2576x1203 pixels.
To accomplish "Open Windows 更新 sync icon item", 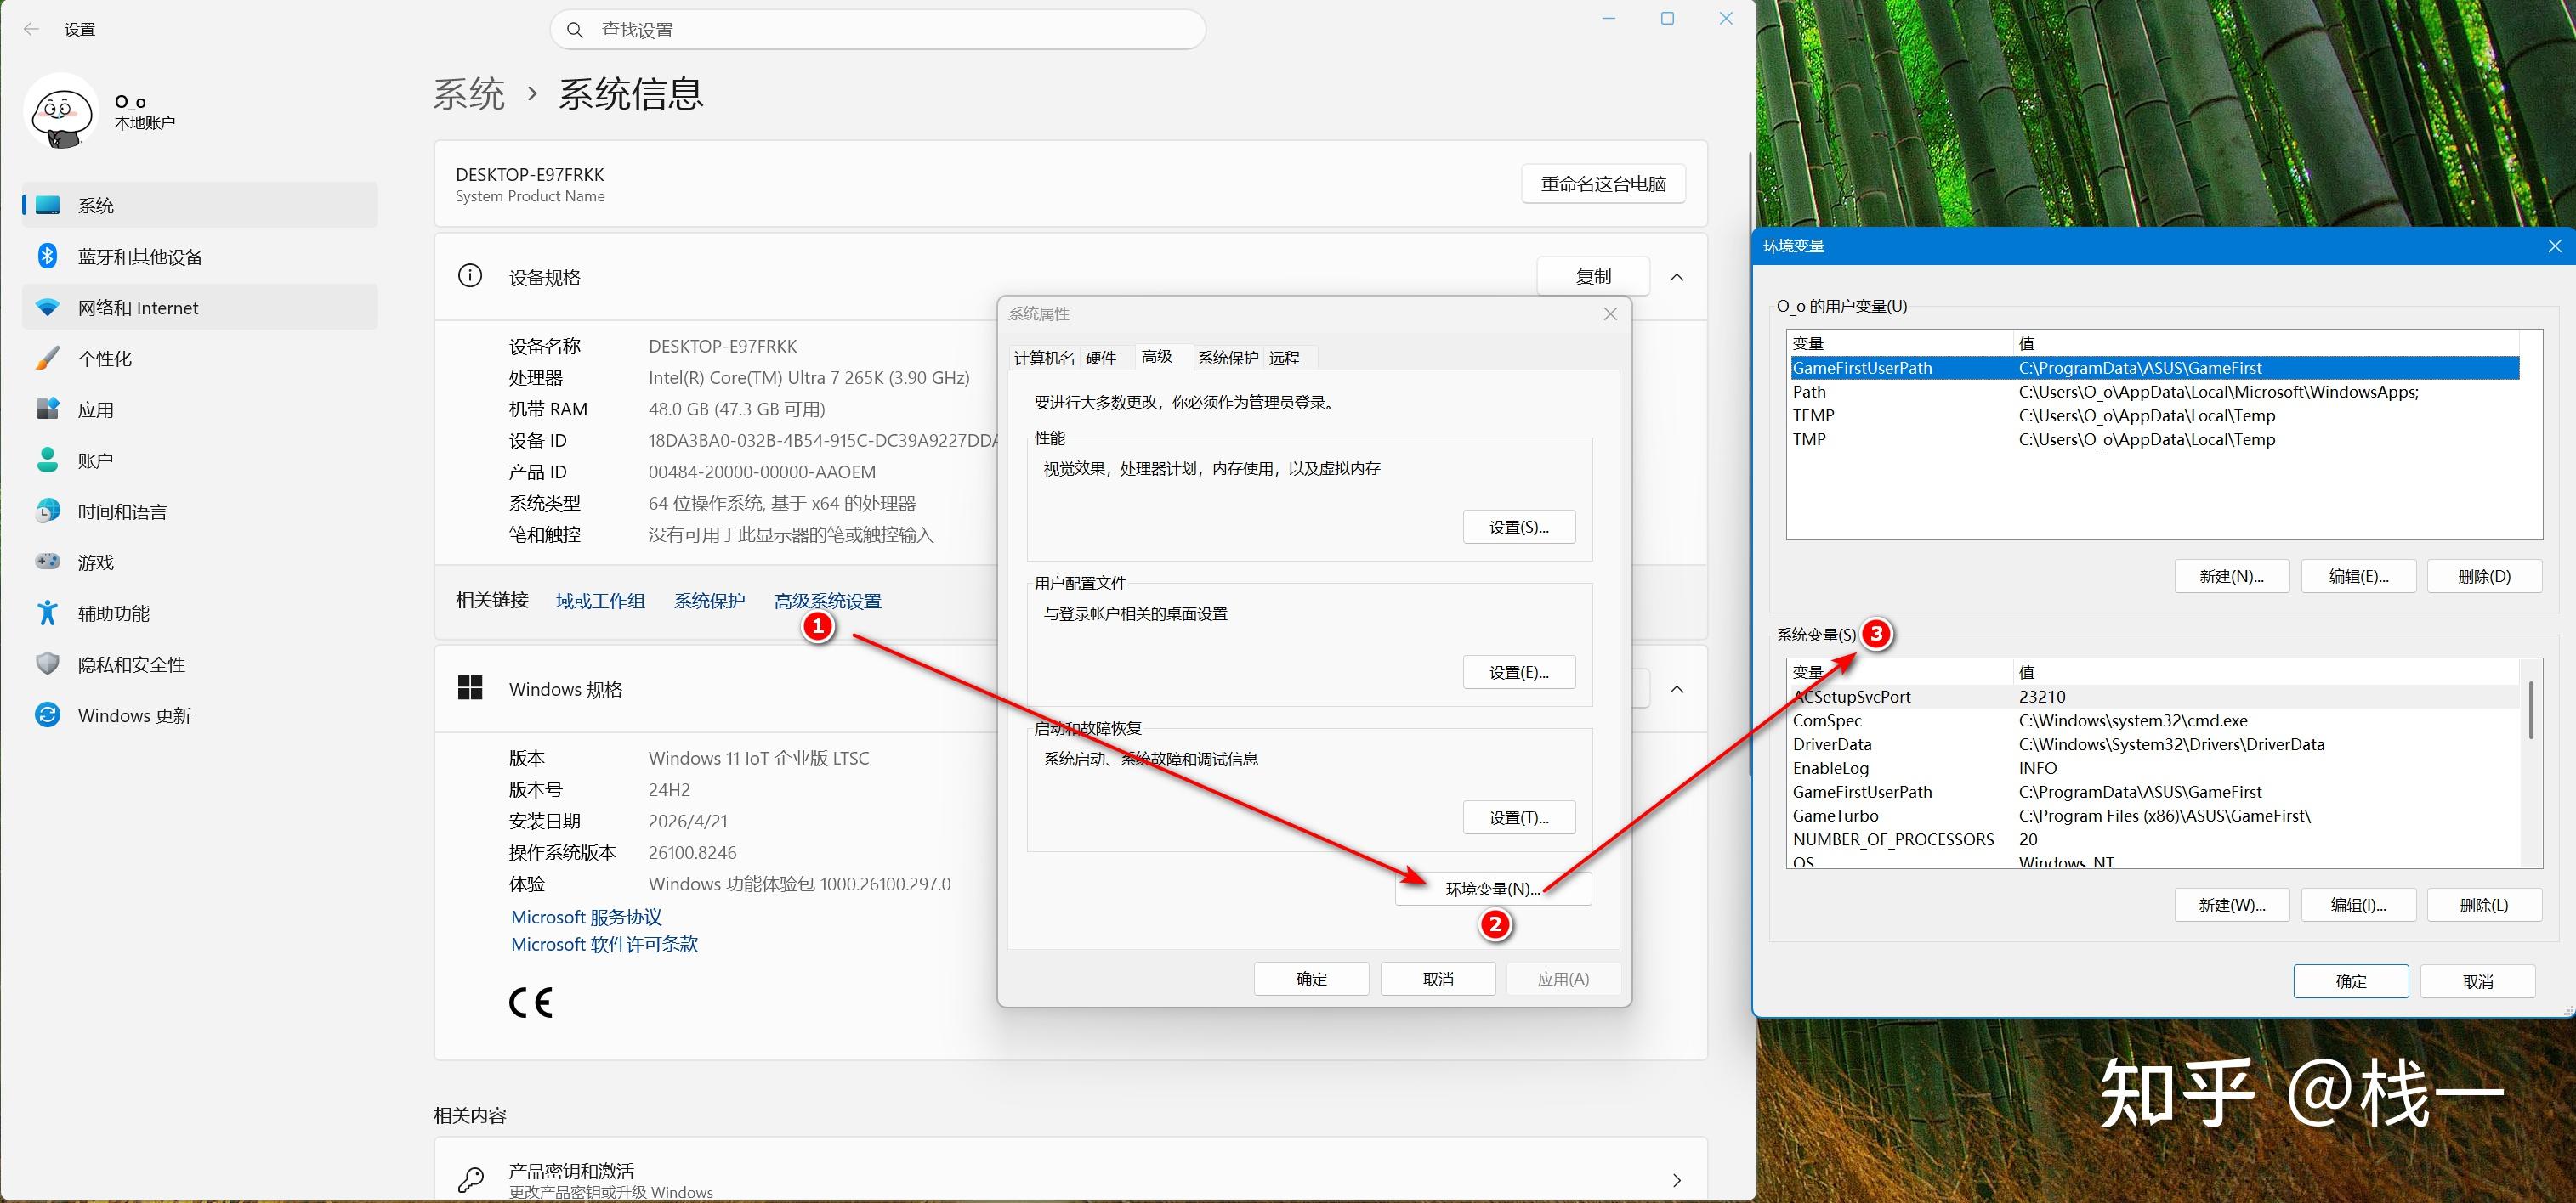I will (x=200, y=715).
